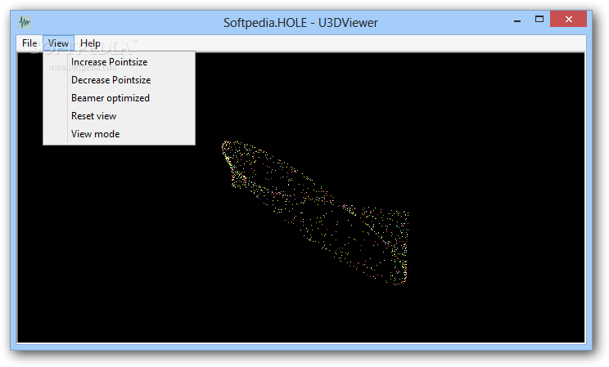Select Reset view entry
The image size is (609, 367).
point(119,116)
